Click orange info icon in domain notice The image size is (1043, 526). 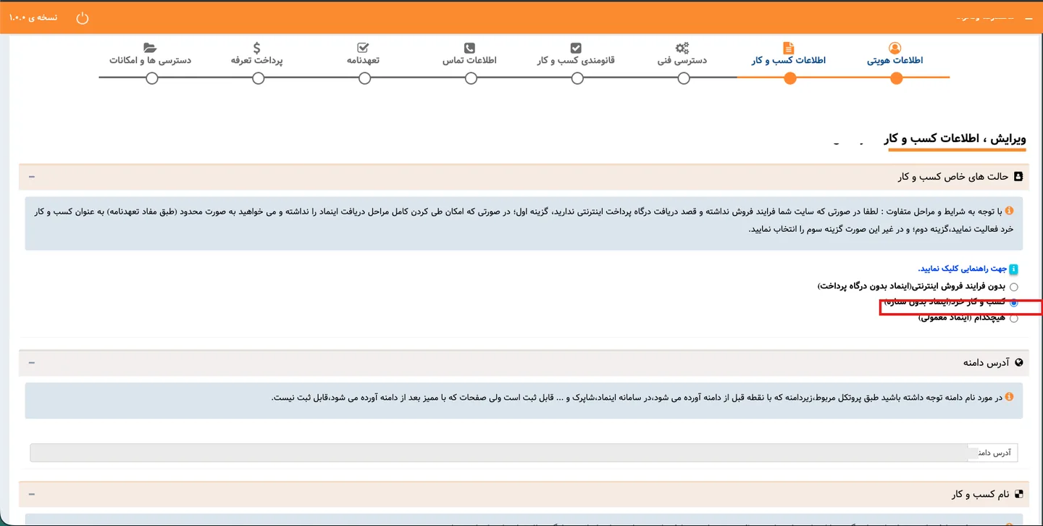point(1010,397)
